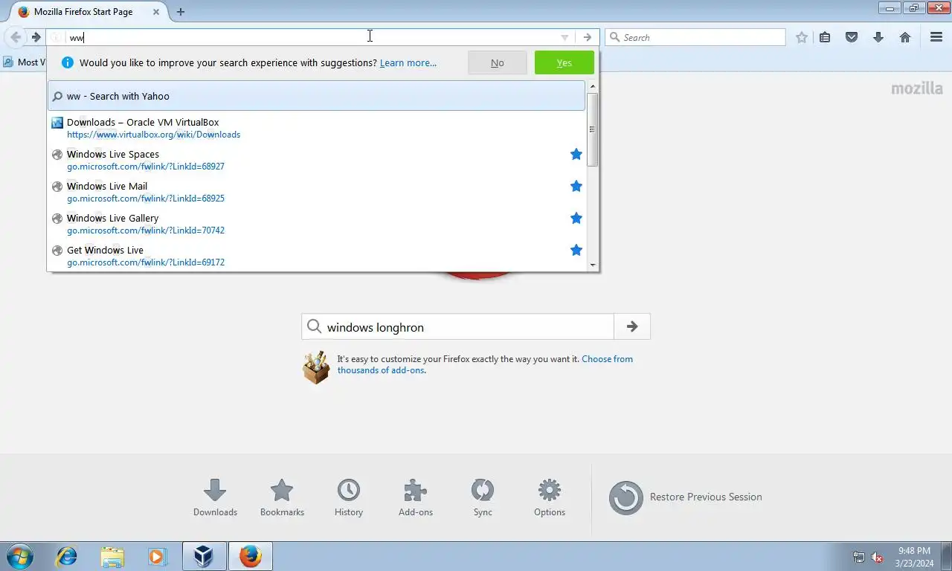Open the hamburger menu

point(936,37)
